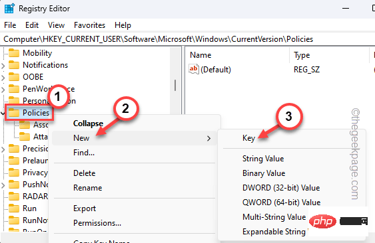
Task: Click the PenWorkspace folder icon
Action: 14,89
